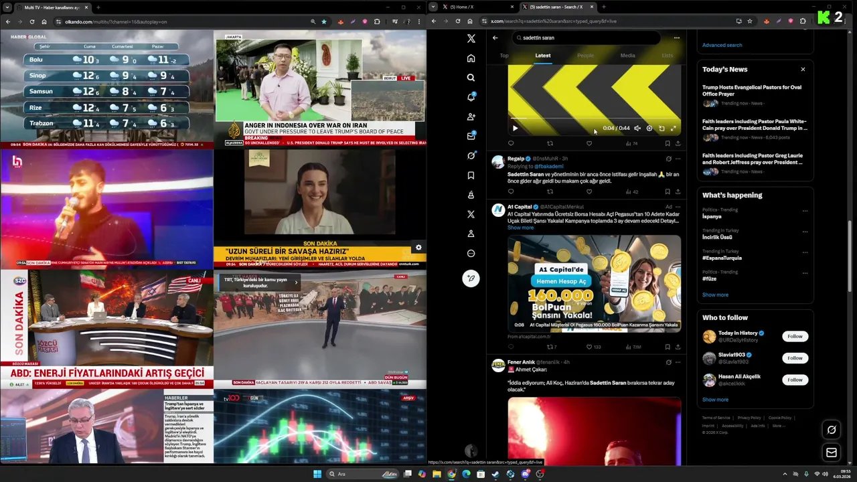Open more options on Fener Anlık post

click(x=678, y=362)
